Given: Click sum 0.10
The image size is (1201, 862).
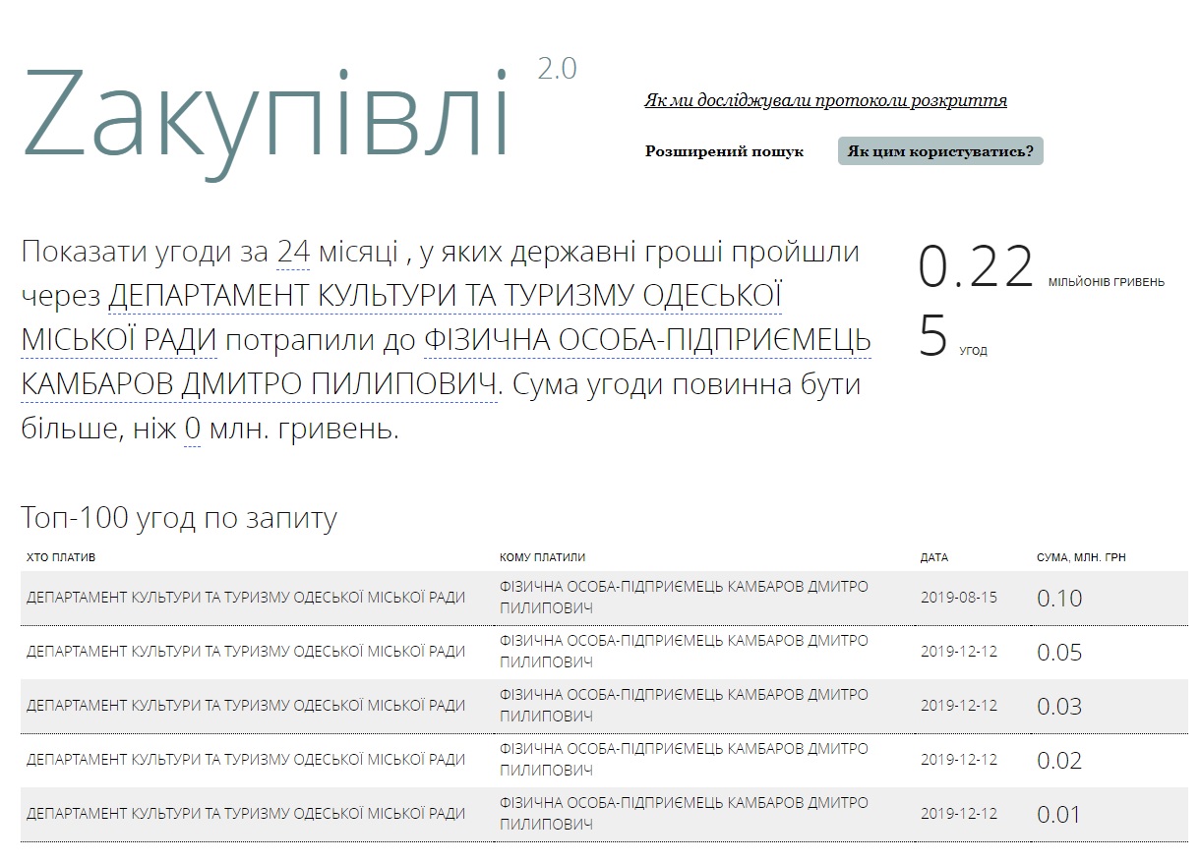Looking at the screenshot, I should click(1059, 598).
